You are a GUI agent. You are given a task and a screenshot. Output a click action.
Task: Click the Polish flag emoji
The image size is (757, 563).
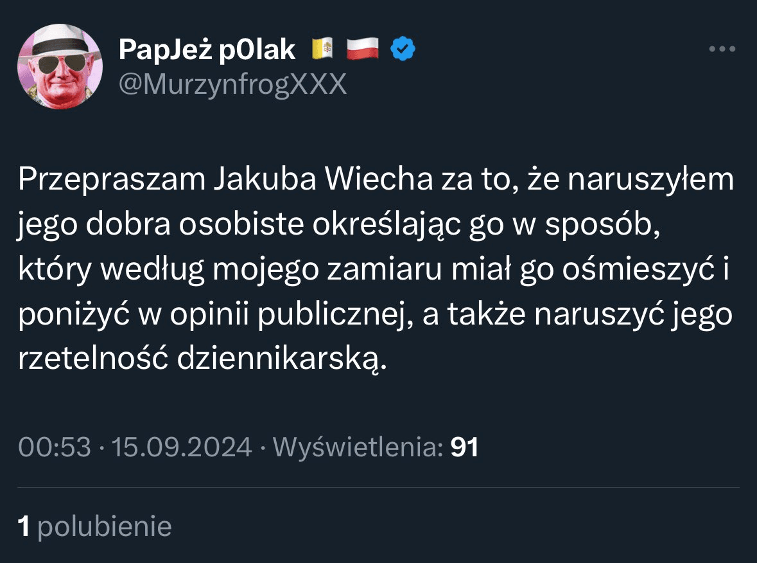pyautogui.click(x=363, y=49)
